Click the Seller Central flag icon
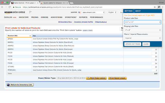 [x=30, y=12]
